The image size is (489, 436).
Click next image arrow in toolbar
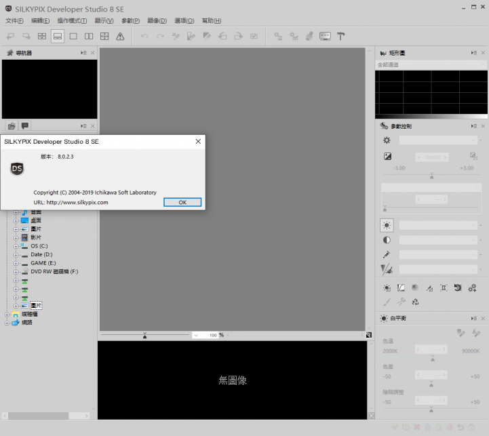coord(26,36)
